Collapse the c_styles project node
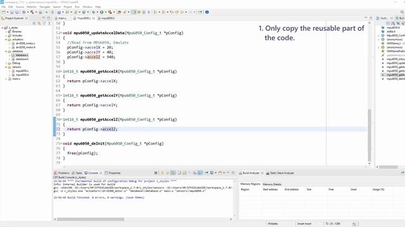This screenshot has width=405, height=227. point(3,28)
